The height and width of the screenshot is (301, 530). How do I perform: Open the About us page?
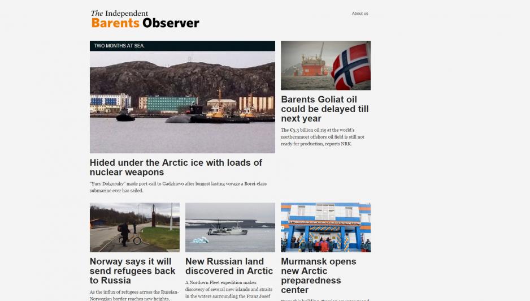[359, 14]
